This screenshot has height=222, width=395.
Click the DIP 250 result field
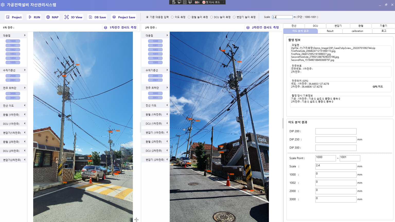[336, 139]
